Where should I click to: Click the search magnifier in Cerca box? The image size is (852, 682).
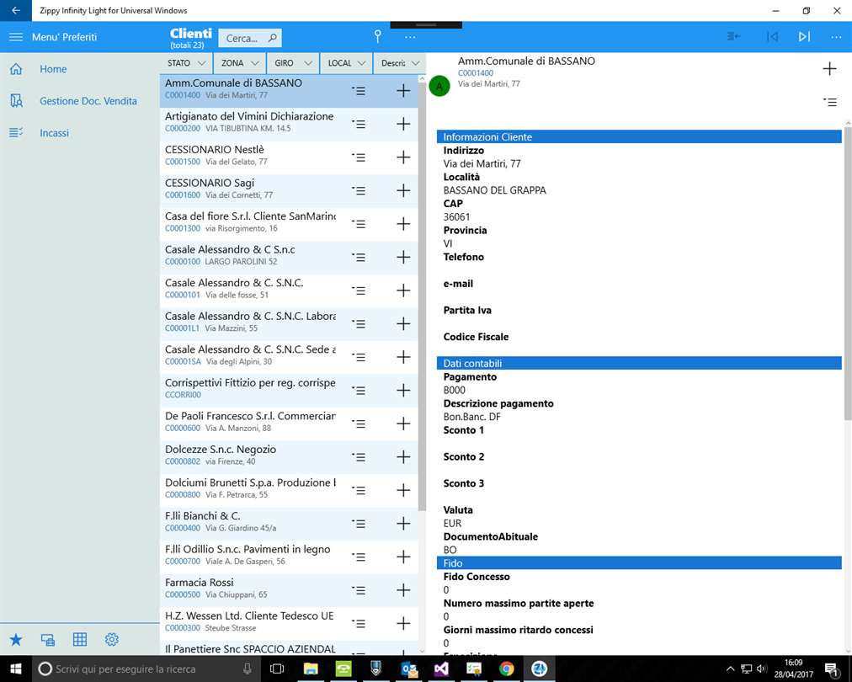click(272, 38)
